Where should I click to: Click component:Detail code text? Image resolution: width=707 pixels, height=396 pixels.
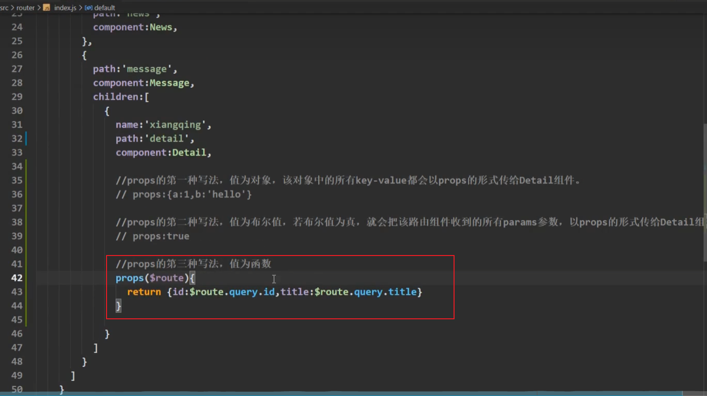[163, 152]
